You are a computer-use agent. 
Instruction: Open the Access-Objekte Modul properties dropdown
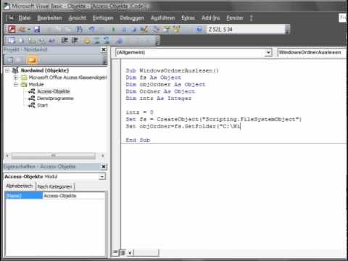tap(102, 177)
